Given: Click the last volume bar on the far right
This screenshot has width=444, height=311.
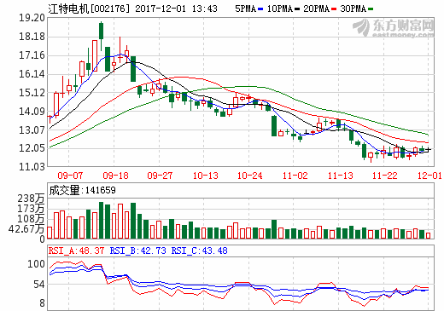Looking at the screenshot, I should pos(428,235).
